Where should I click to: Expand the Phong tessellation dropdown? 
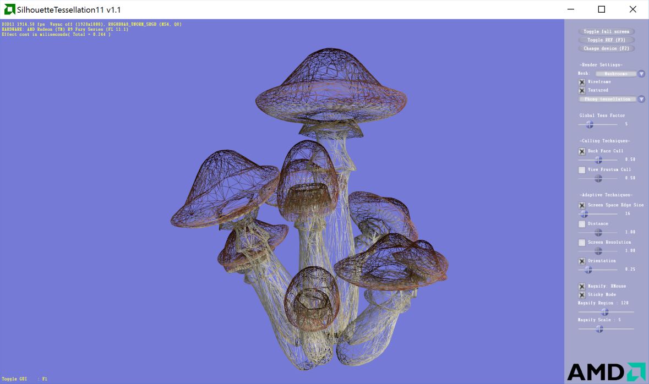click(x=641, y=100)
